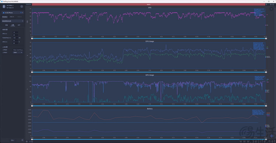
Task: Click the upper CPU threshold input field
Action: (x=15, y=40)
